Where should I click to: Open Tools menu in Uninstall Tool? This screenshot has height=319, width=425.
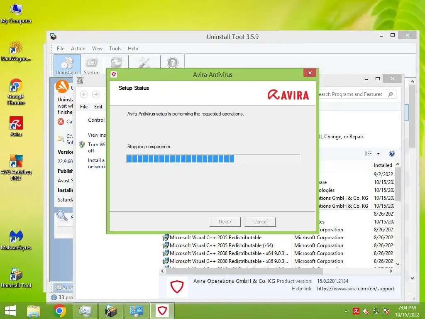point(115,49)
